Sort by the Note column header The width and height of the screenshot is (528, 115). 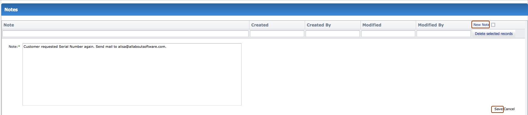coord(9,25)
